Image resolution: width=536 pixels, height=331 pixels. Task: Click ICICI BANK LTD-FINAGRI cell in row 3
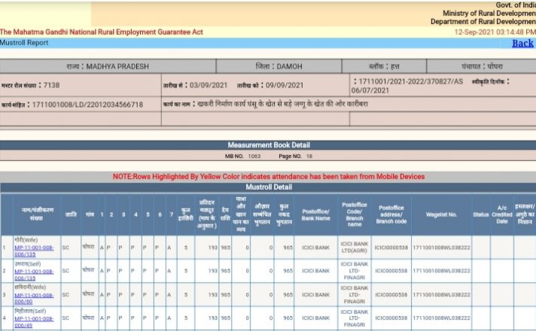click(x=355, y=294)
